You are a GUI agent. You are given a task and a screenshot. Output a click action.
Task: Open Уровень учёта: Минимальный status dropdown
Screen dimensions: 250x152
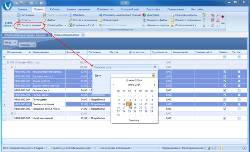(x=70, y=148)
